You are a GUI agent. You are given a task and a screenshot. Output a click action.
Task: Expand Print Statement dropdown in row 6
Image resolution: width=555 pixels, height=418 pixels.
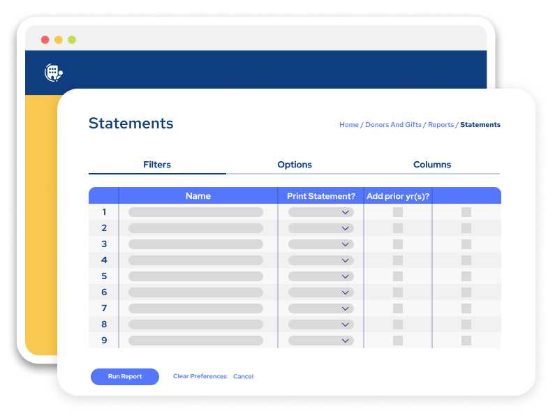(321, 292)
